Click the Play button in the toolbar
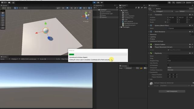This screenshot has height=109, width=194. [x=94, y=2]
